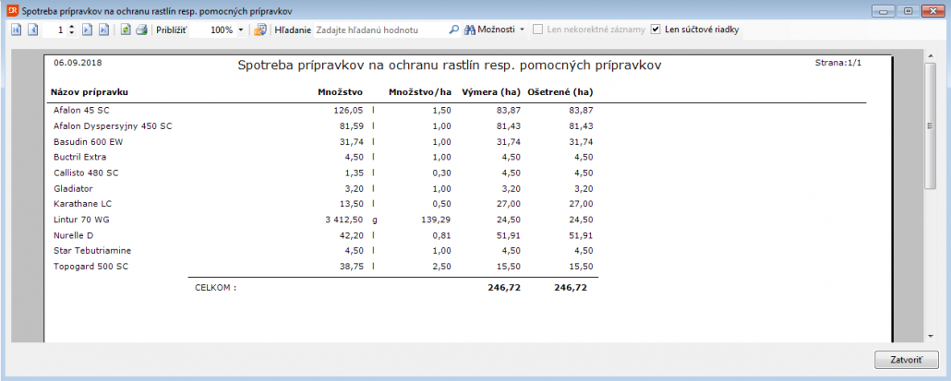Select 'Callisto 480 SC' entry

tap(86, 173)
